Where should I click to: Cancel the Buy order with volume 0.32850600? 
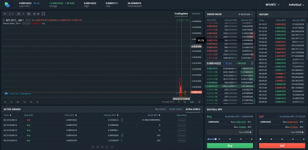181,130
